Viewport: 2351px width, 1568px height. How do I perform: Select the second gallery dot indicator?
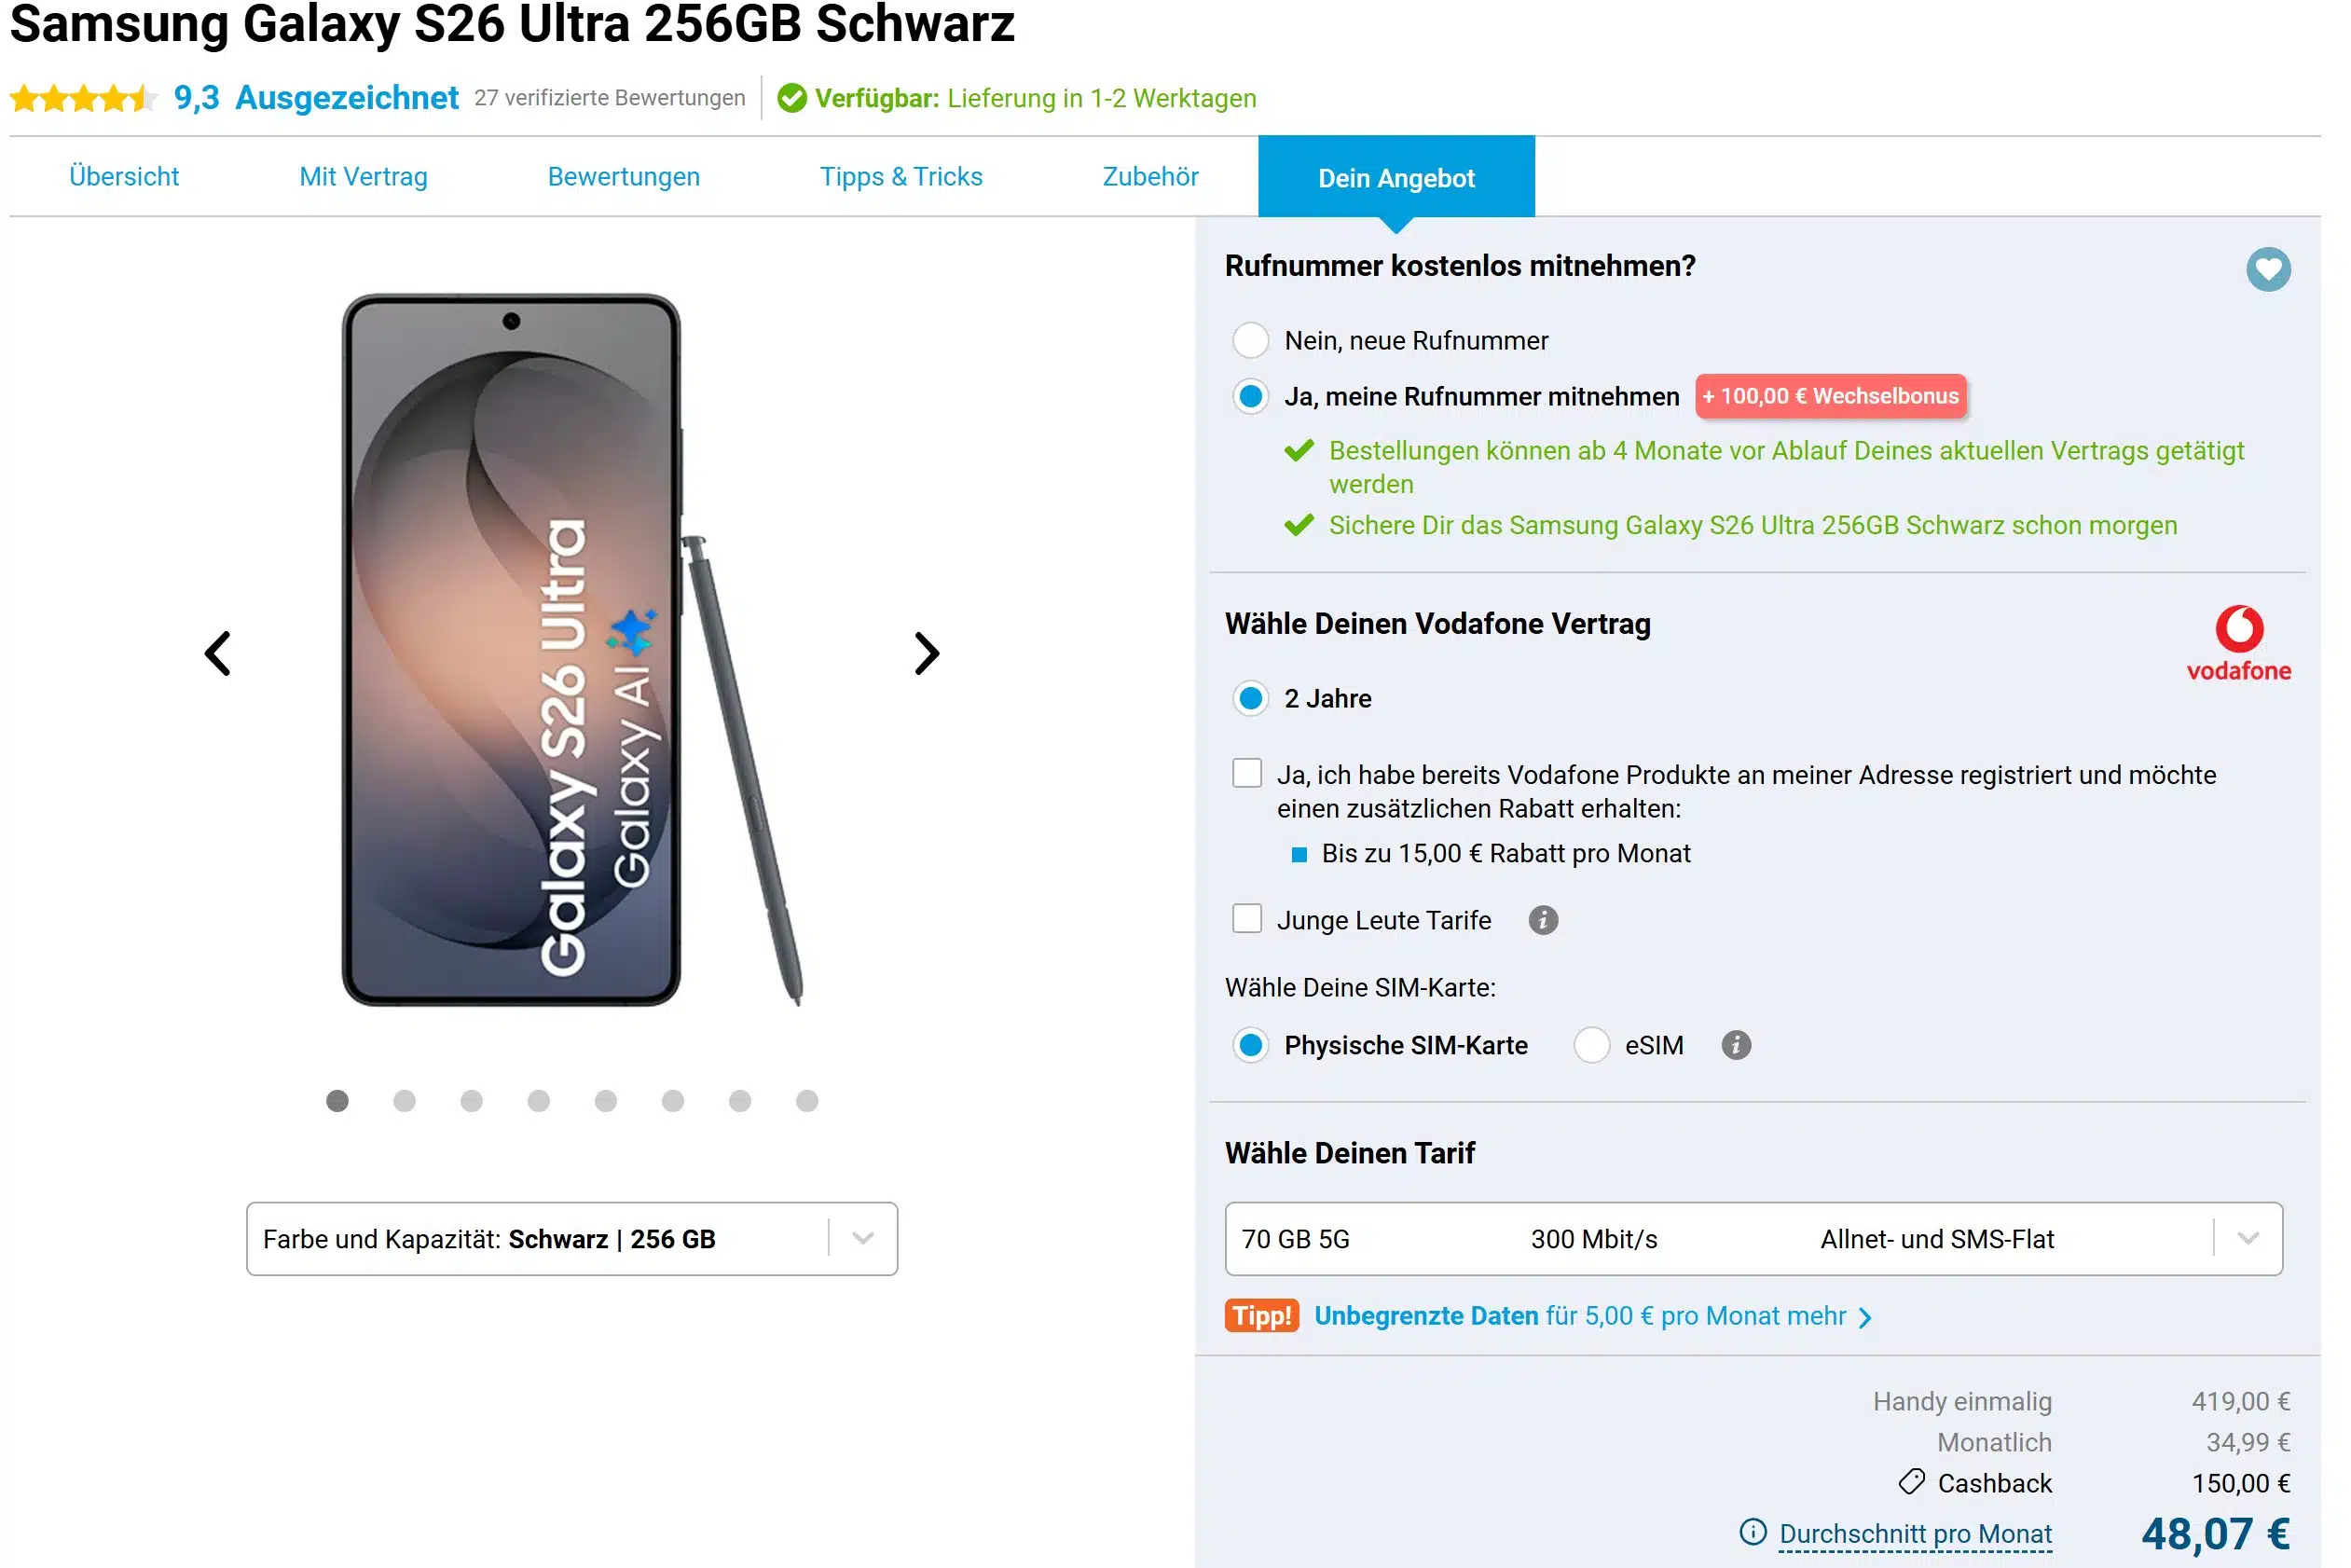[404, 1101]
